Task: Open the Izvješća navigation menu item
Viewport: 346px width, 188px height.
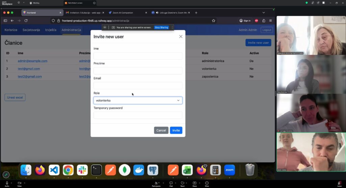Action: coord(51,30)
